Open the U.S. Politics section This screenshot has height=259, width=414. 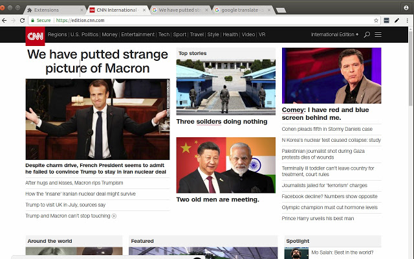pyautogui.click(x=84, y=34)
